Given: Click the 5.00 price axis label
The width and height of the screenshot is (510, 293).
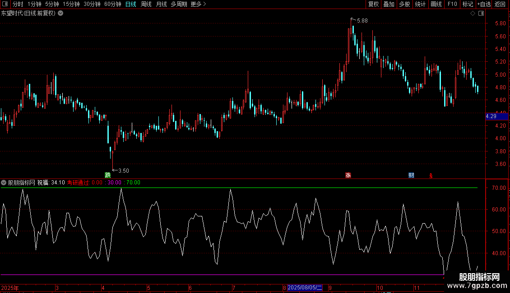Looking at the screenshot, I should [x=500, y=75].
